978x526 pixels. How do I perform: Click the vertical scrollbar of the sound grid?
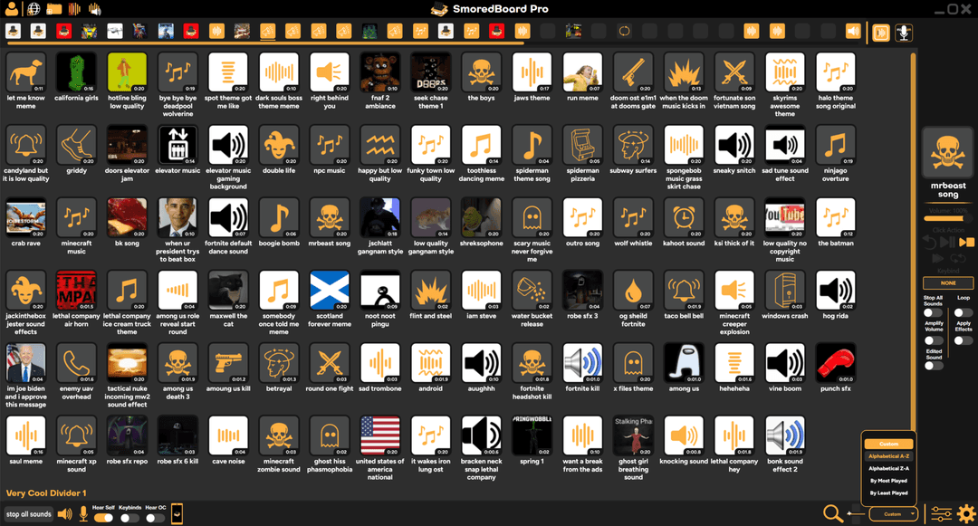pyautogui.click(x=913, y=242)
